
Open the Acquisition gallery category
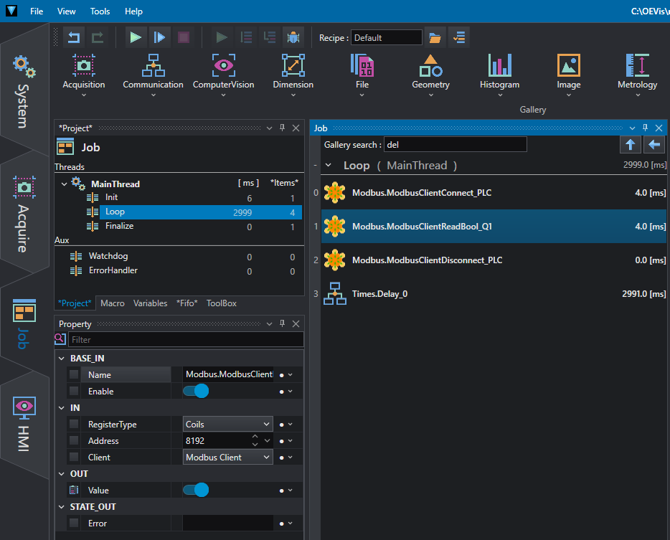pyautogui.click(x=84, y=72)
